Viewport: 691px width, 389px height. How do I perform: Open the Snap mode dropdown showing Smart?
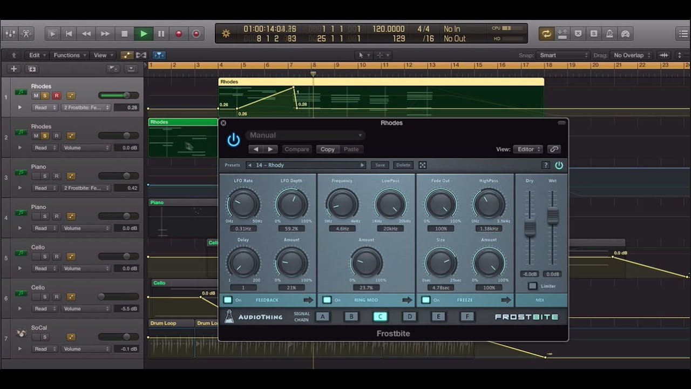tap(563, 55)
